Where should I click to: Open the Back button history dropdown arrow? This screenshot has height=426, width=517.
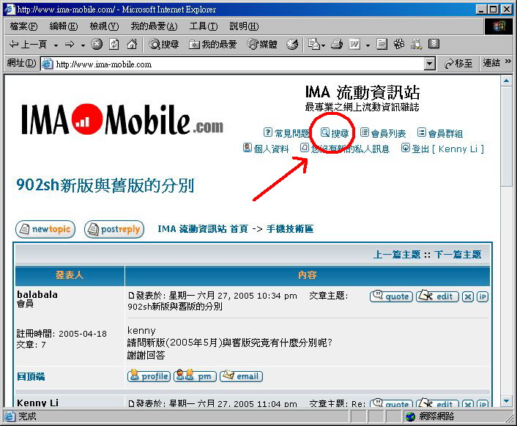(x=53, y=45)
